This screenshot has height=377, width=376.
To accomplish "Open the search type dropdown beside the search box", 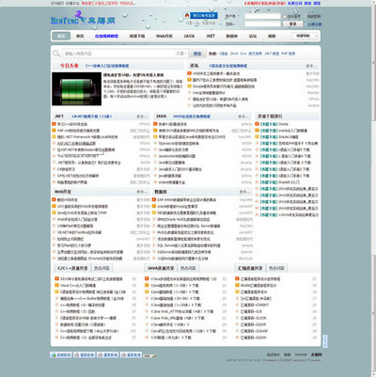I will pos(181,54).
